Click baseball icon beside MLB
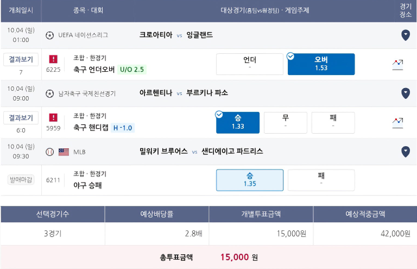 click(49, 152)
